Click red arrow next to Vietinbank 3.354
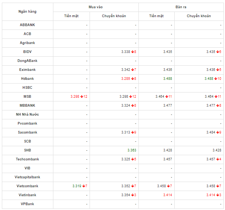 132,195
